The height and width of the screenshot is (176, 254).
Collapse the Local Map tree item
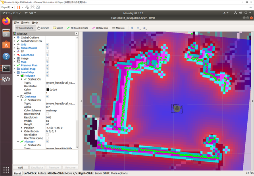click(14, 72)
